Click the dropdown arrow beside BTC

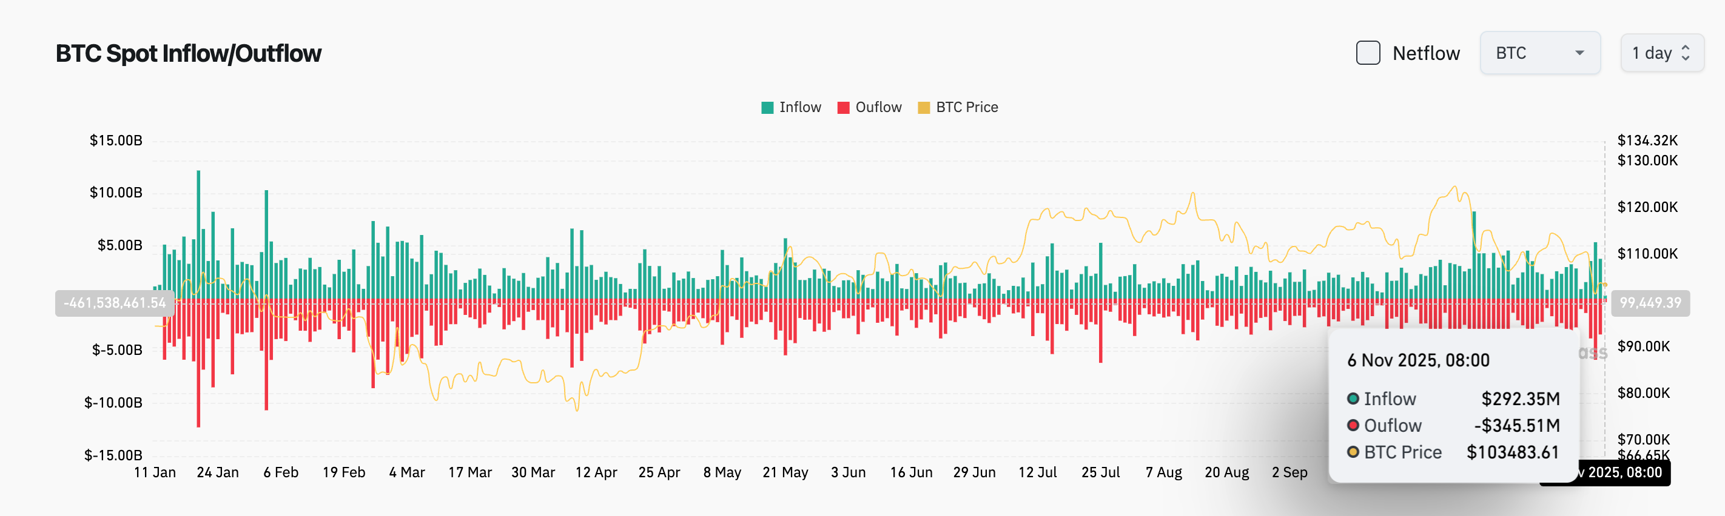[x=1579, y=53]
